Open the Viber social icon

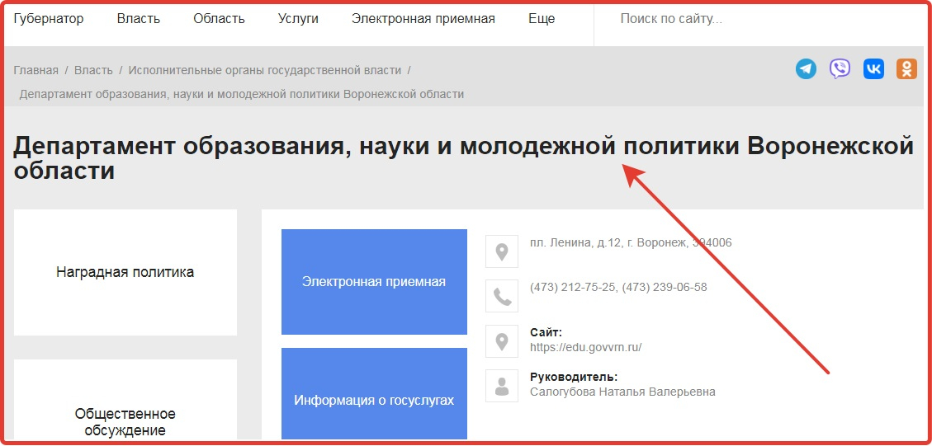pyautogui.click(x=840, y=69)
